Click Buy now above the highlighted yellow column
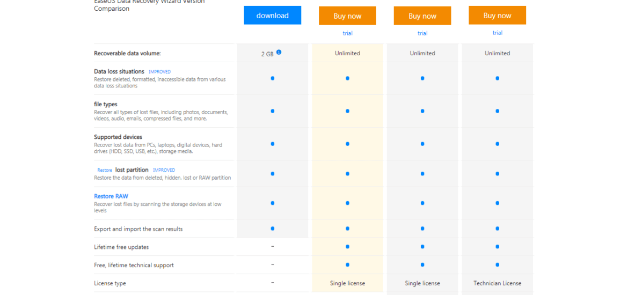 (347, 16)
